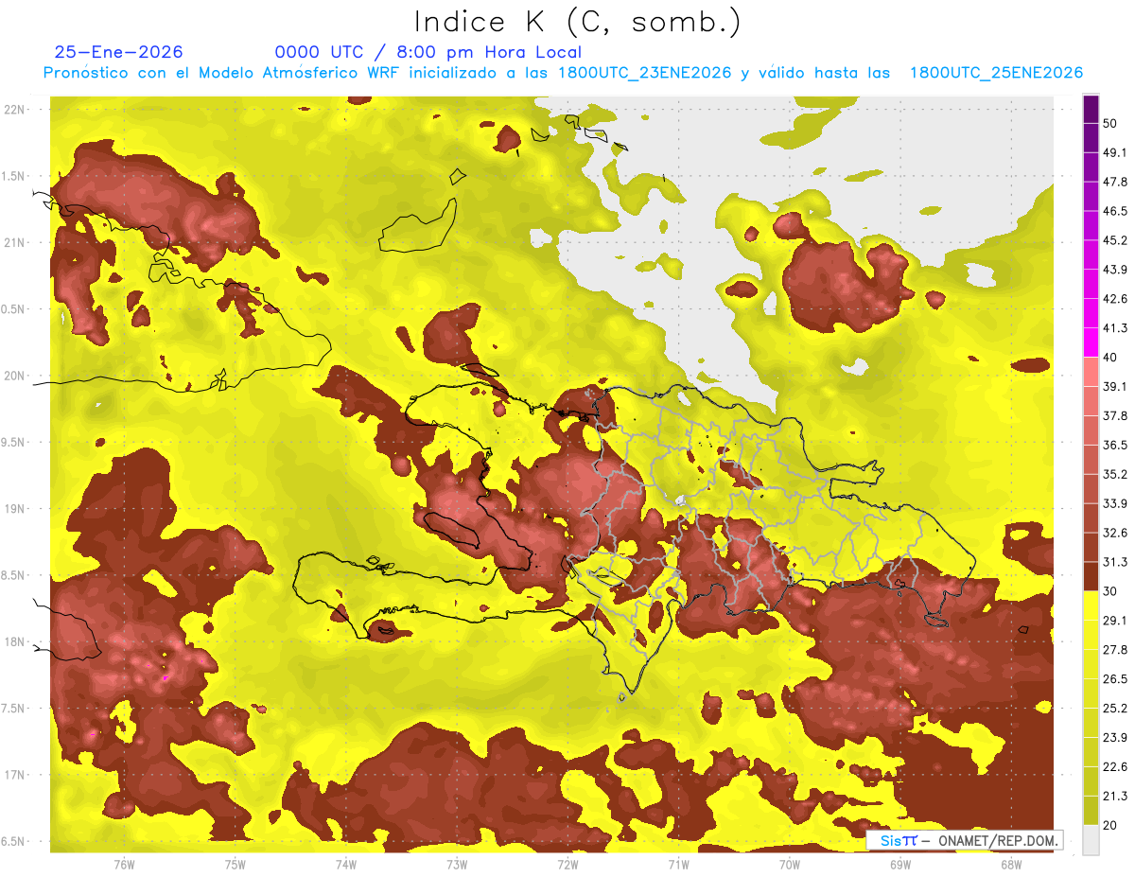Click the '21N' latitude label
This screenshot has width=1135, height=877.
15,242
